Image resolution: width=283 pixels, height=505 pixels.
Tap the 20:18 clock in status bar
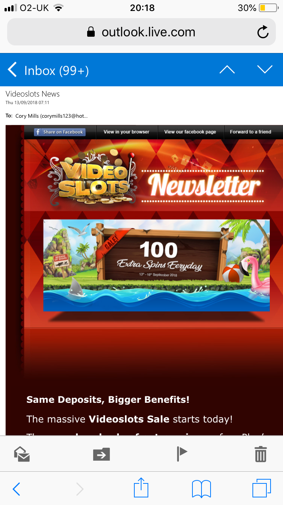coord(142,8)
